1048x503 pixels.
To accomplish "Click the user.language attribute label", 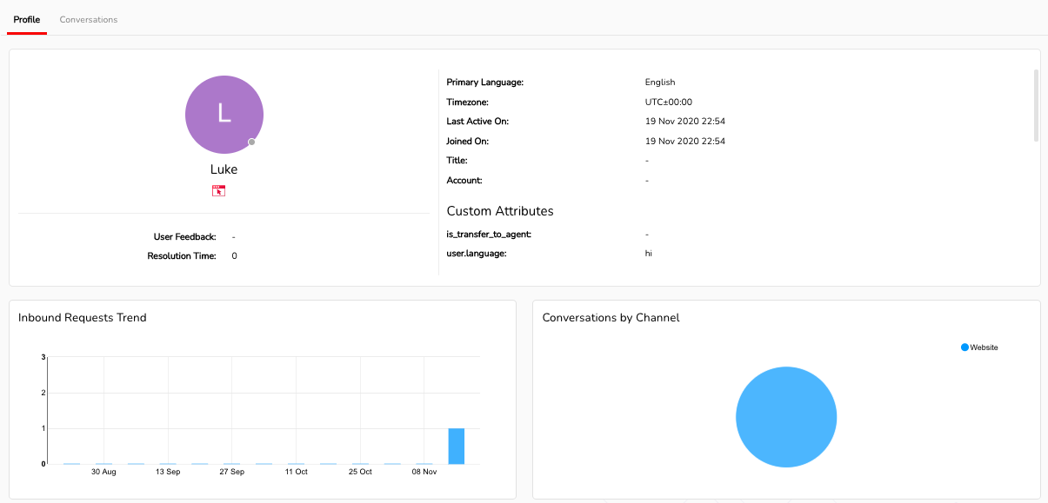I will click(x=477, y=254).
